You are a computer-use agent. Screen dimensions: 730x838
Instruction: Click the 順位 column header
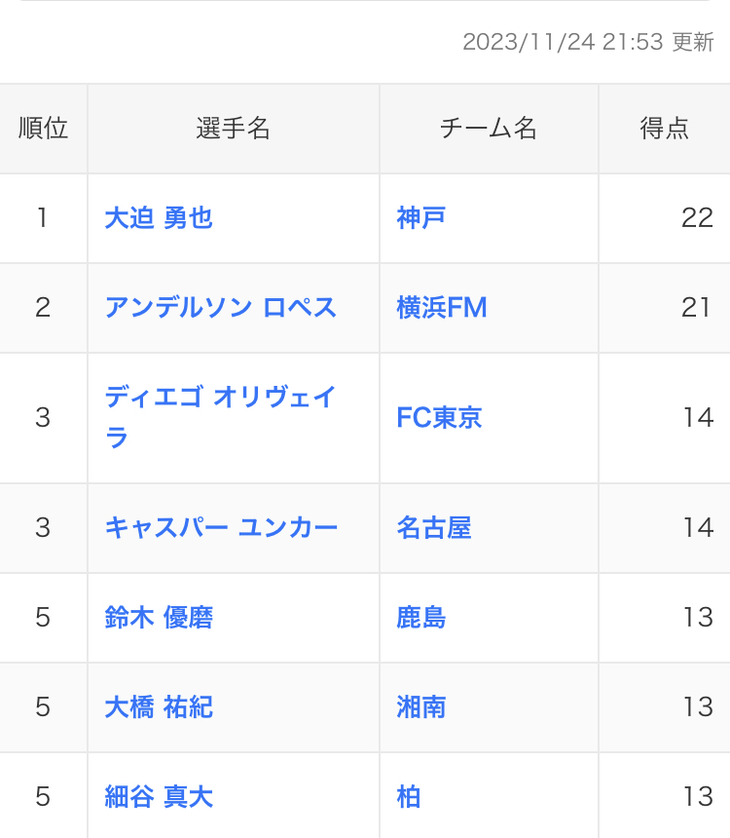click(x=43, y=129)
